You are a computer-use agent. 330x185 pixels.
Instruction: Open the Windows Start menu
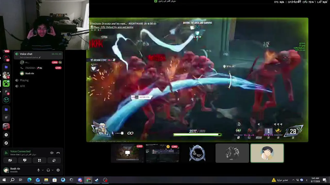click(x=4, y=180)
